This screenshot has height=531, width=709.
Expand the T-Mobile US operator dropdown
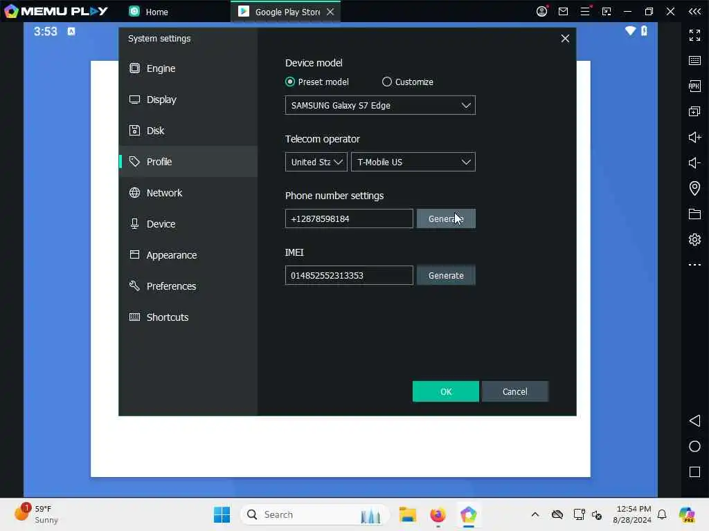tap(413, 162)
